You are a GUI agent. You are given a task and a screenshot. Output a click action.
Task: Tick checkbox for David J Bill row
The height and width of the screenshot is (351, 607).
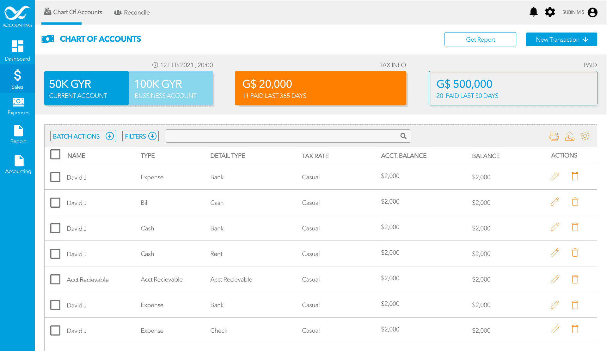55,203
